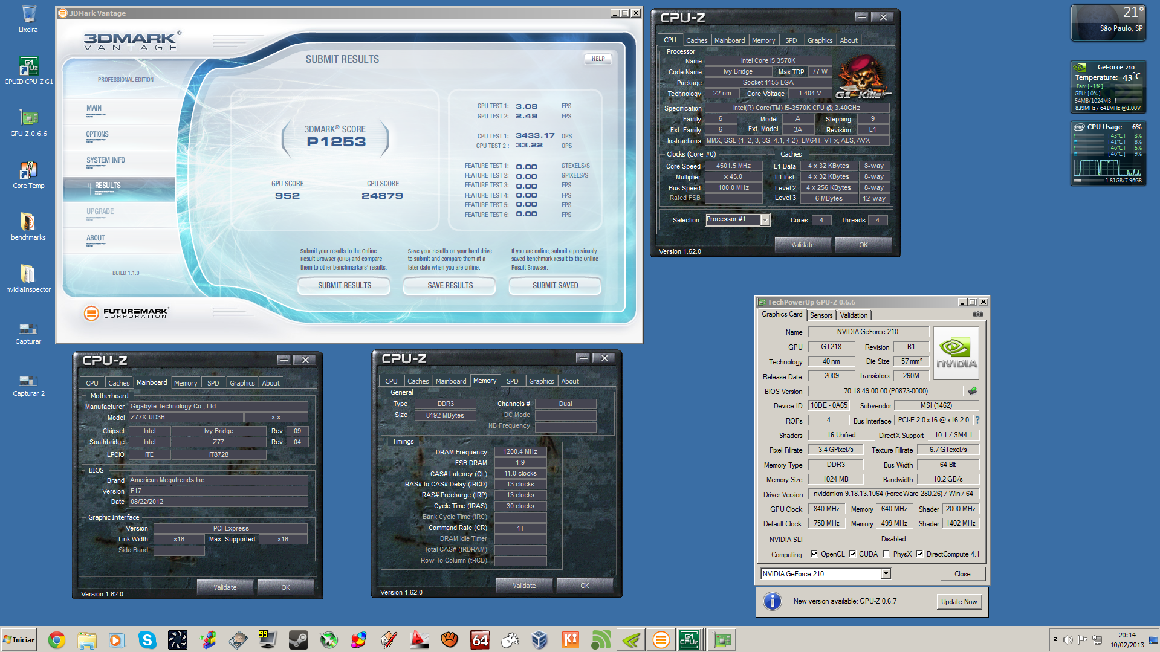This screenshot has width=1160, height=652.
Task: Open CPUID CPU-Z G1 desktop shortcut
Action: pyautogui.click(x=28, y=71)
